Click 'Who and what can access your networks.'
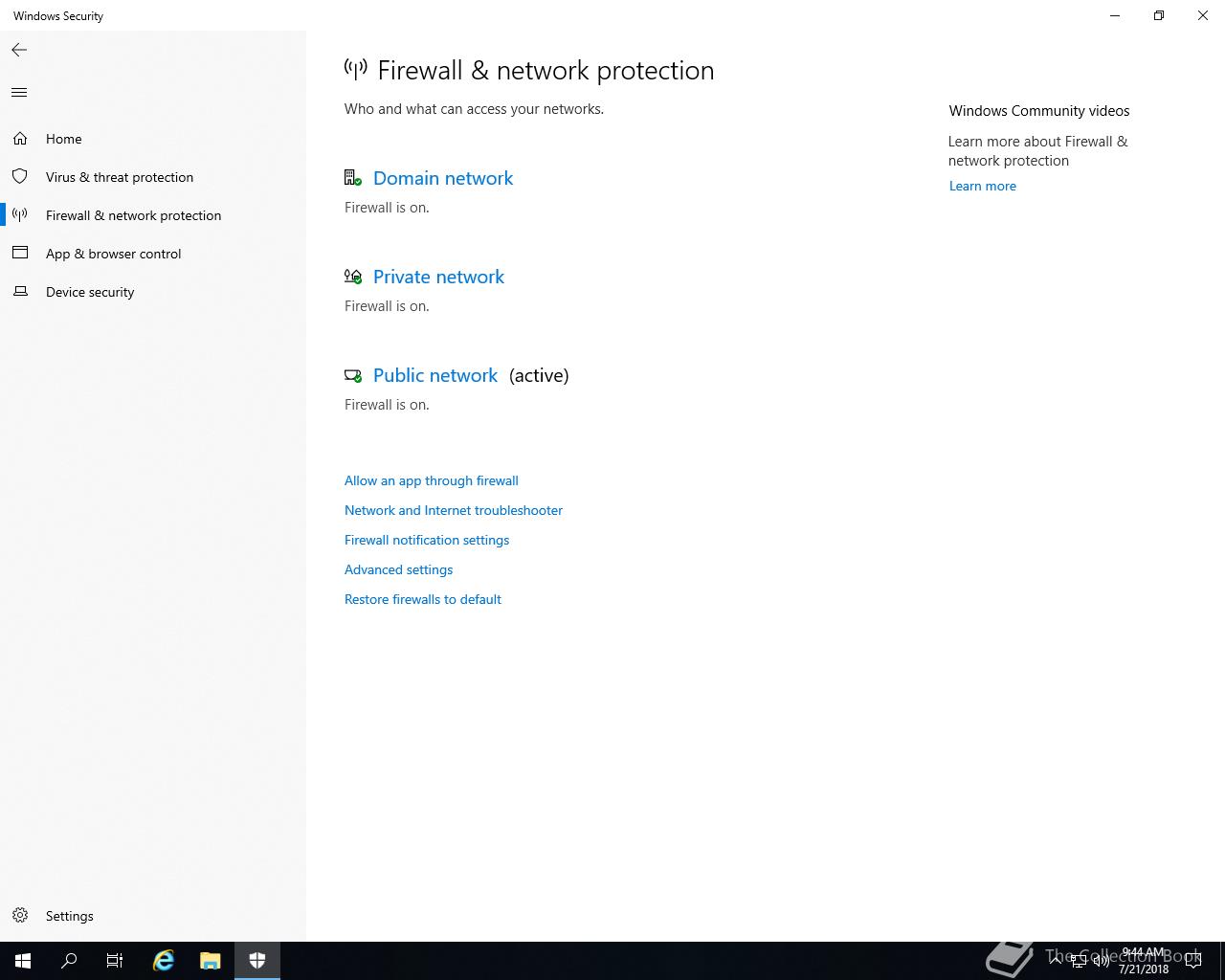Screen dimensions: 1225x980 coord(474,109)
